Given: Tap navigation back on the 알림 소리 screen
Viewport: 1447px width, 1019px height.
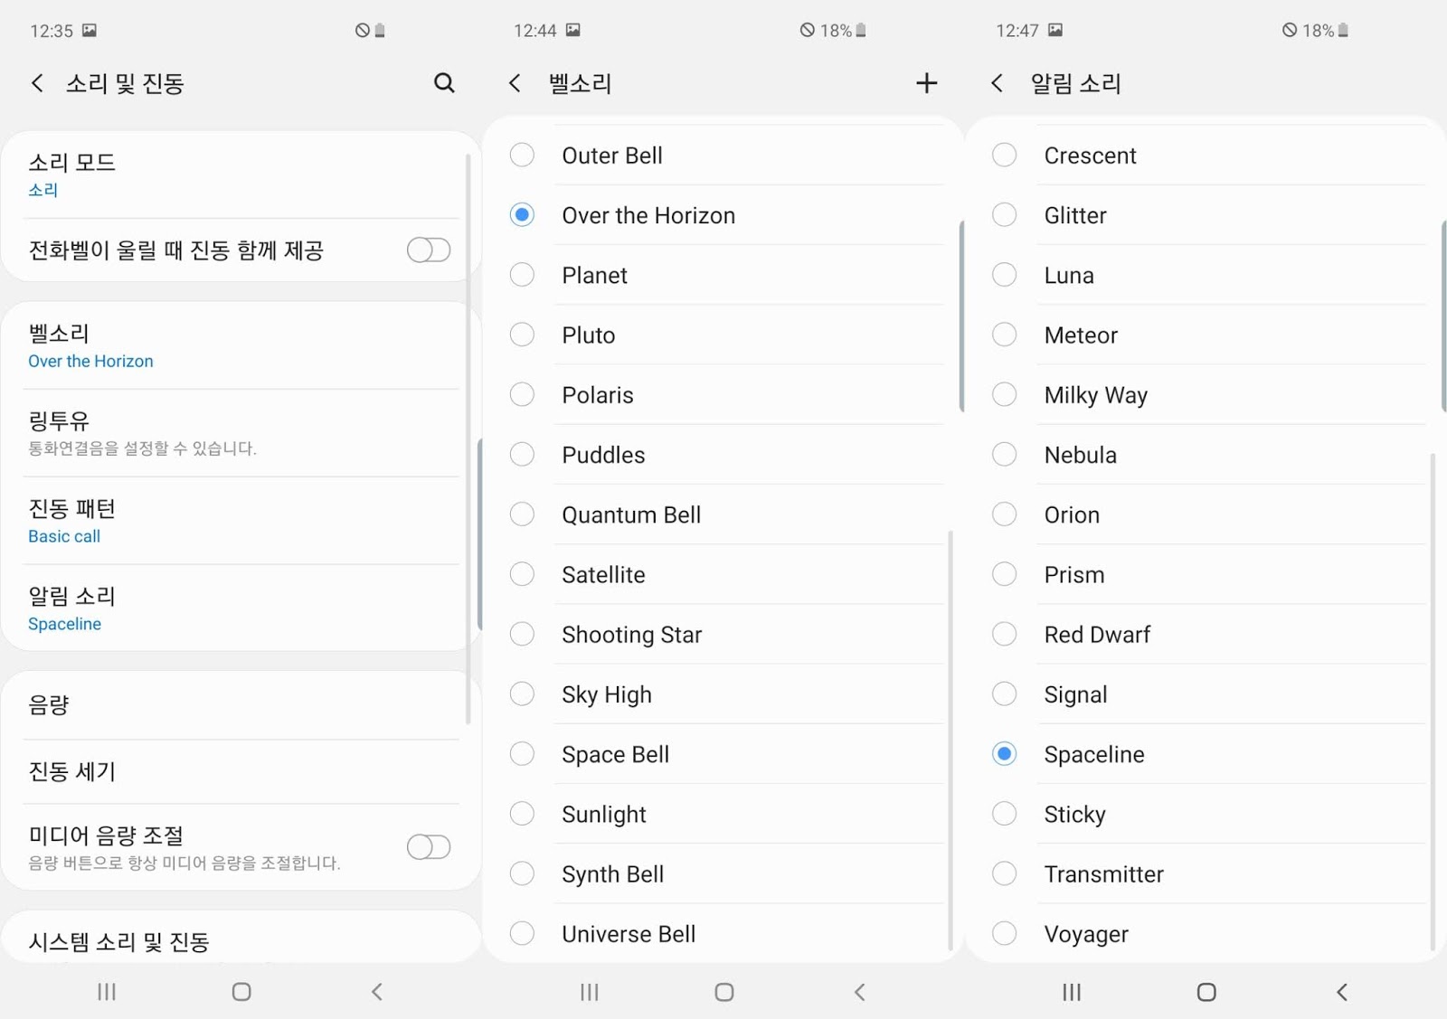Looking at the screenshot, I should (1342, 992).
